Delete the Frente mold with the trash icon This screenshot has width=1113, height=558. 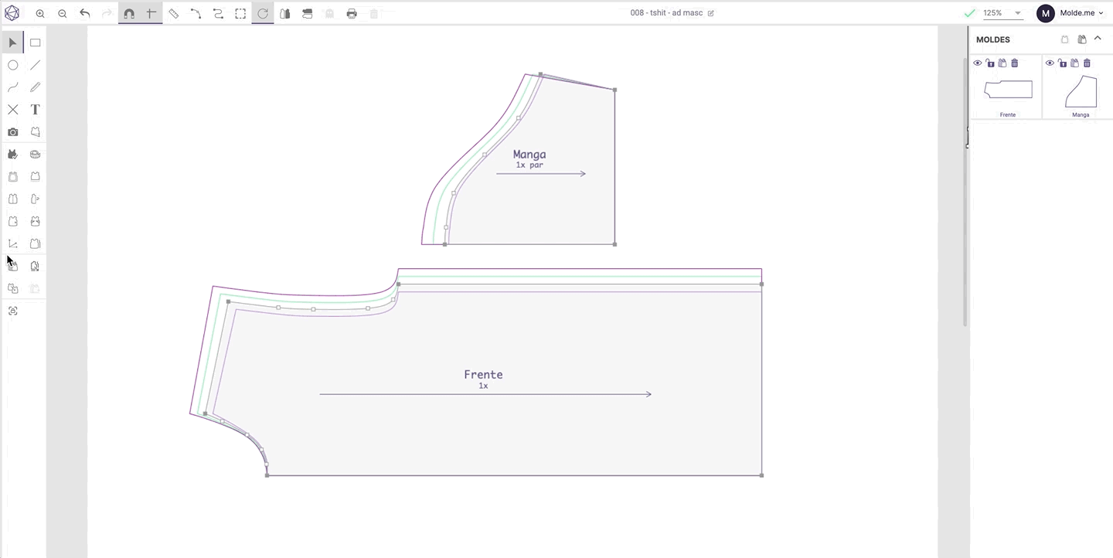pos(1015,63)
